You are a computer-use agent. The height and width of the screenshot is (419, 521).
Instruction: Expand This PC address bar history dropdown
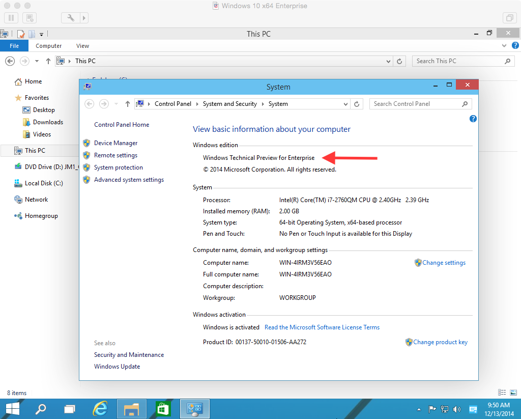click(388, 61)
